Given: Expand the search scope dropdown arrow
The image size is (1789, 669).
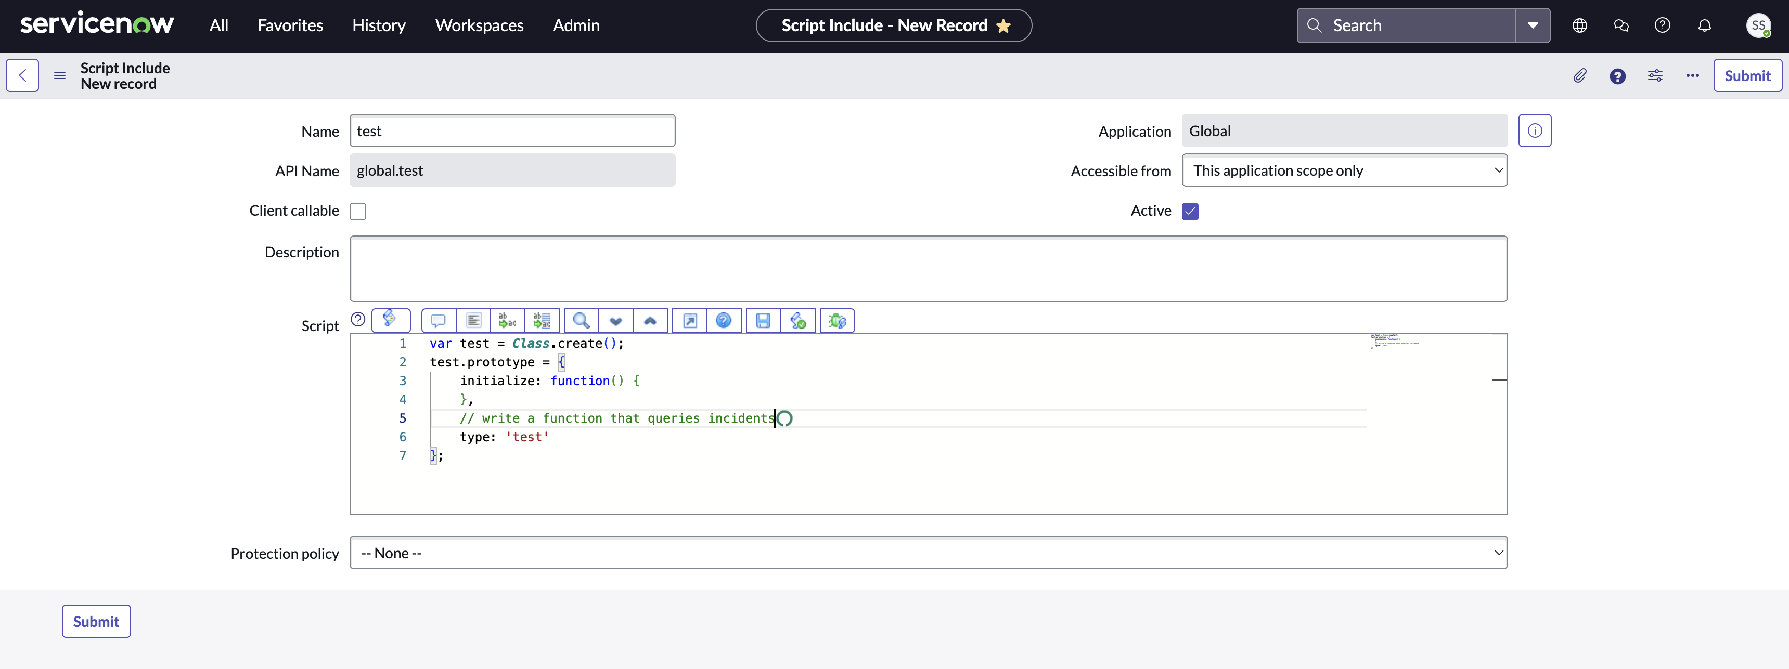Looking at the screenshot, I should pos(1532,25).
